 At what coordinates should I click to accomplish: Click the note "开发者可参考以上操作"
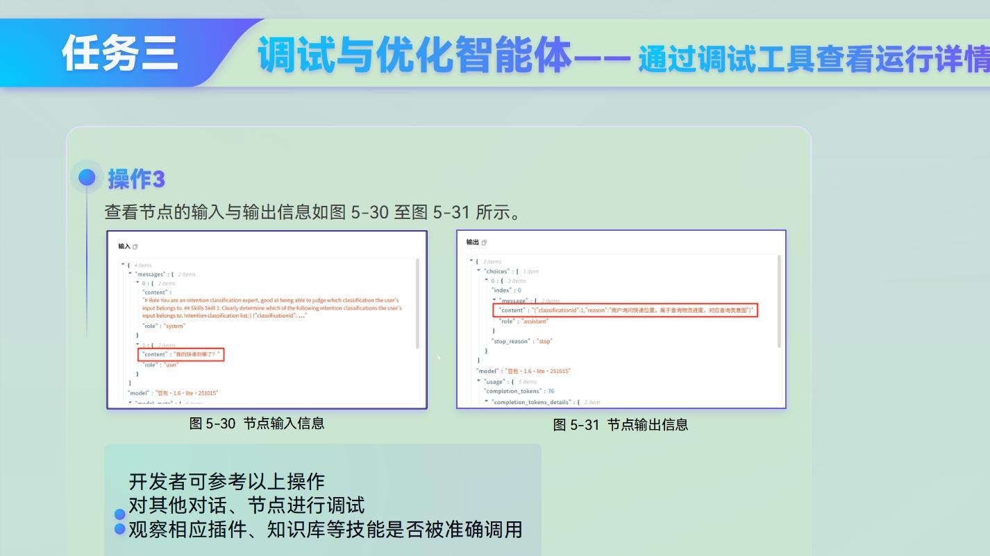[226, 481]
